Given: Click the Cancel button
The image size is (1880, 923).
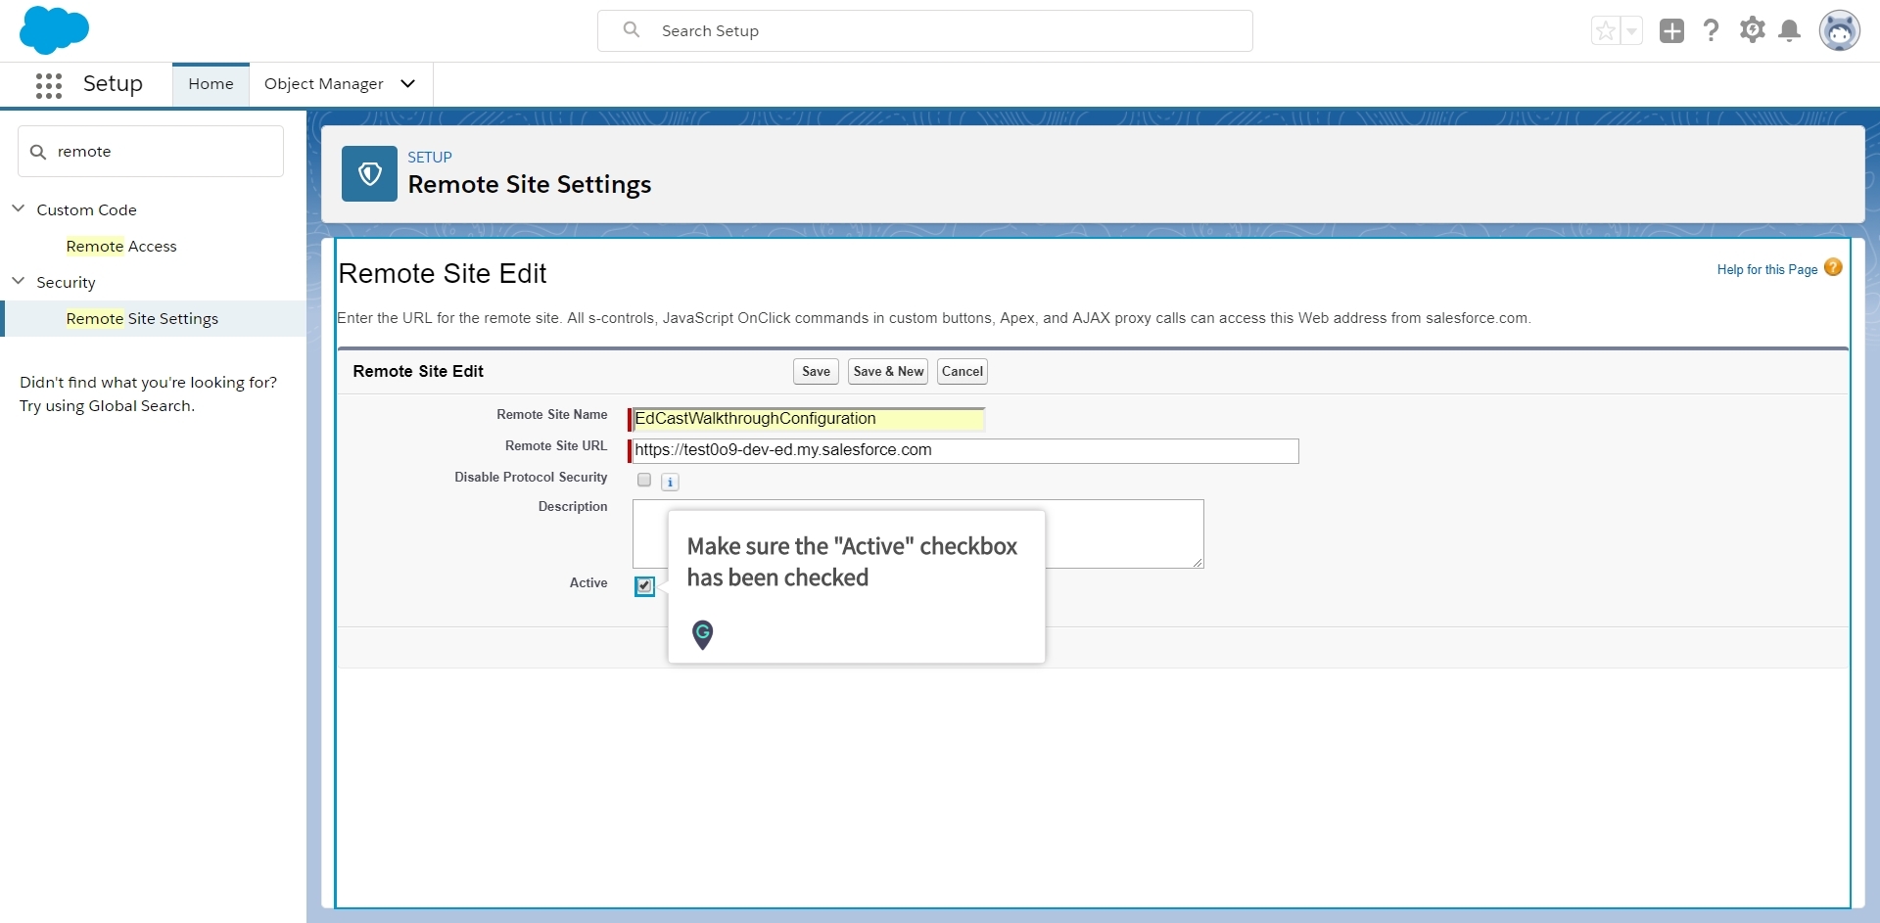Looking at the screenshot, I should [962, 371].
